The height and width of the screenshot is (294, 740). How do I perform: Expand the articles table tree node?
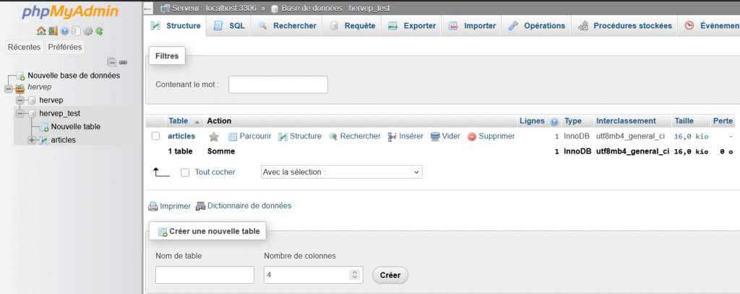[31, 140]
